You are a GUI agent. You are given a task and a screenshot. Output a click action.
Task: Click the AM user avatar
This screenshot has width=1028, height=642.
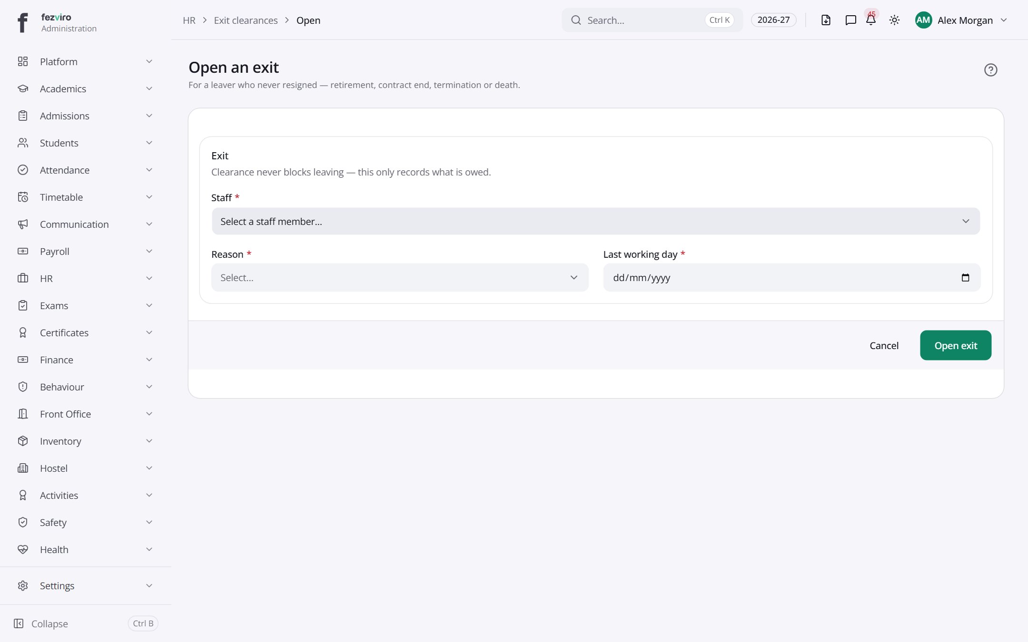tap(923, 20)
